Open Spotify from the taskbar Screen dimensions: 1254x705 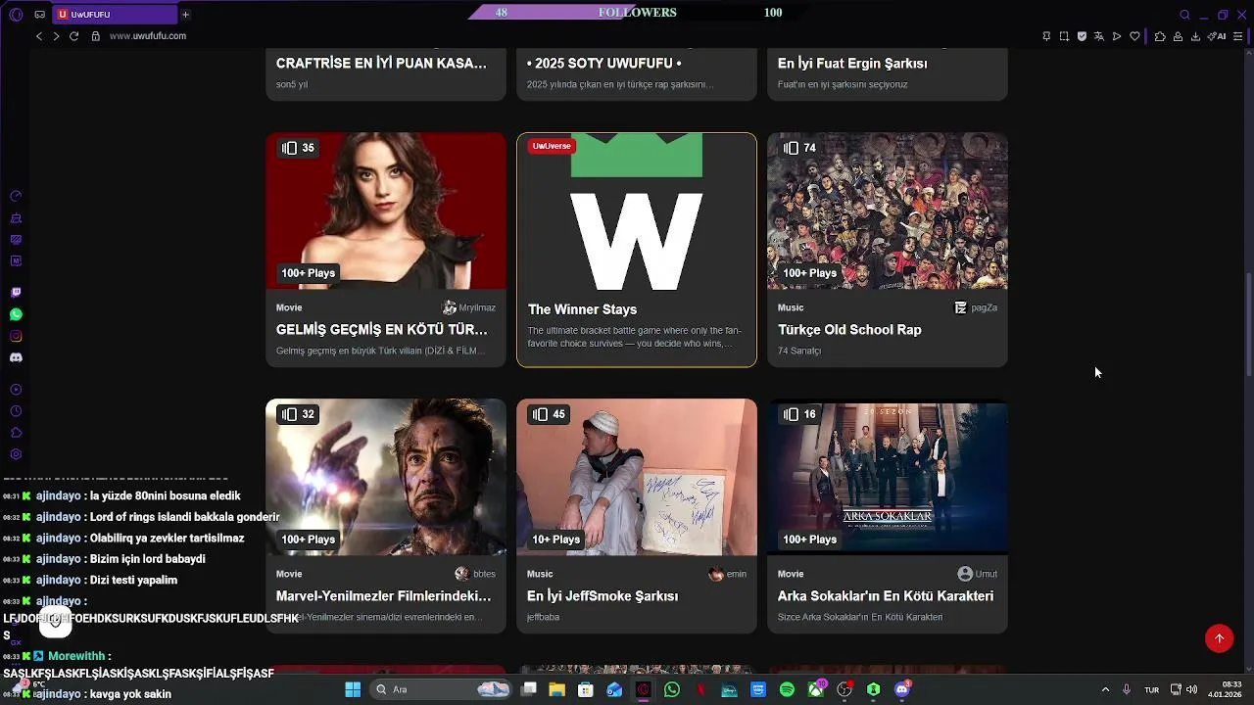pyautogui.click(x=787, y=689)
